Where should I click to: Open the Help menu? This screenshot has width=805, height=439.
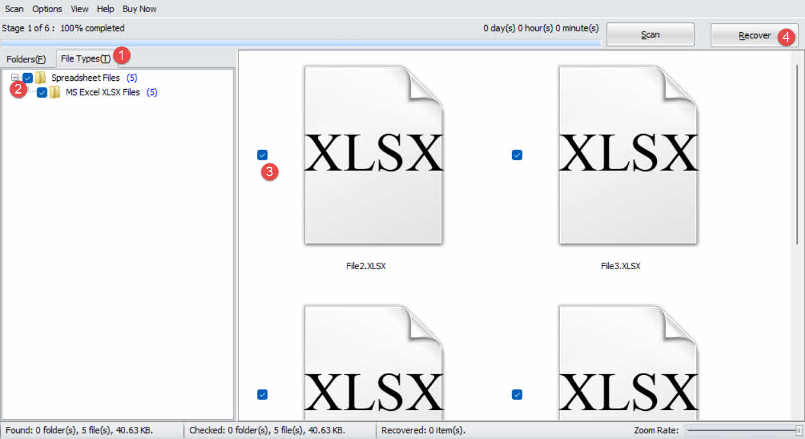tap(105, 9)
